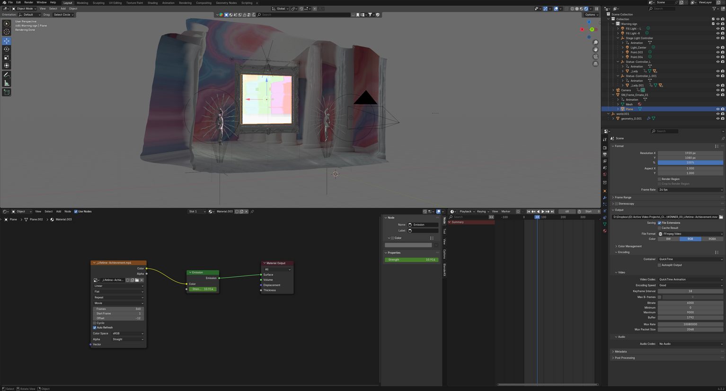
Task: Choose the 3D Cursor tool
Action: click(x=7, y=32)
